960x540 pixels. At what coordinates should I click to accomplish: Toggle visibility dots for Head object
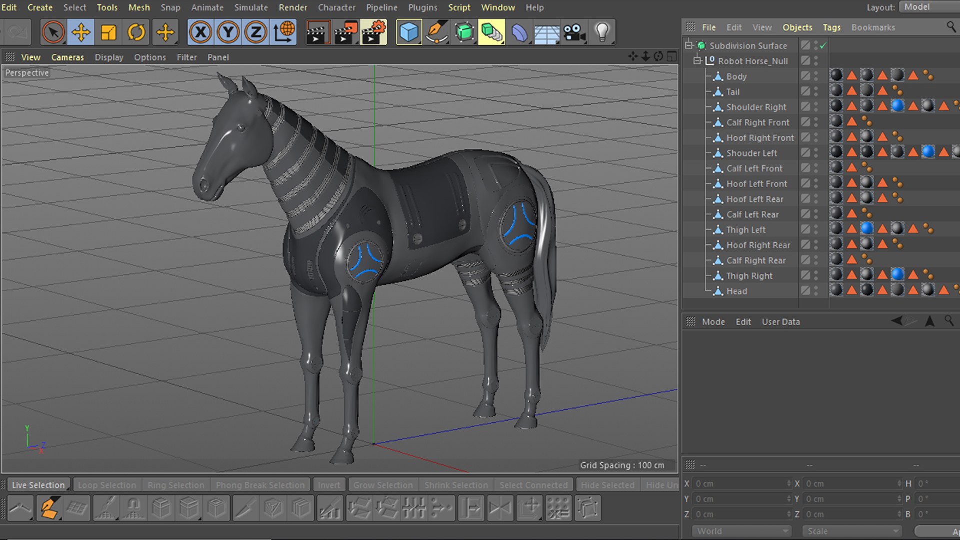(816, 290)
